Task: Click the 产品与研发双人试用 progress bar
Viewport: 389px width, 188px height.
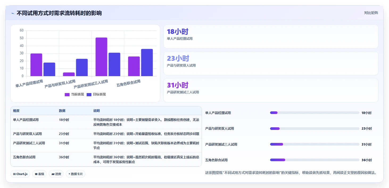Action: (314, 129)
